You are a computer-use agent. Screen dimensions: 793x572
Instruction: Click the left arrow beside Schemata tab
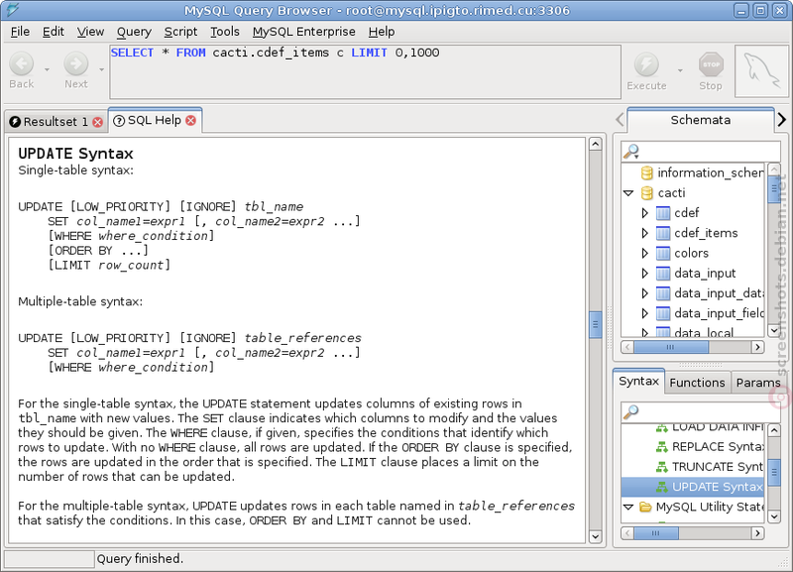[620, 120]
